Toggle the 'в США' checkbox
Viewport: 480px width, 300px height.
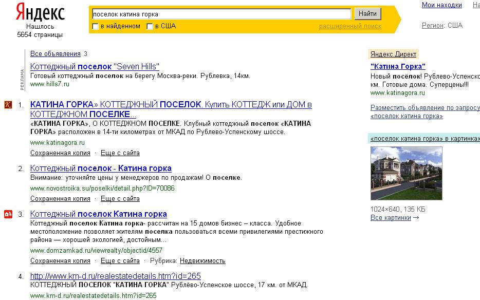(x=150, y=26)
